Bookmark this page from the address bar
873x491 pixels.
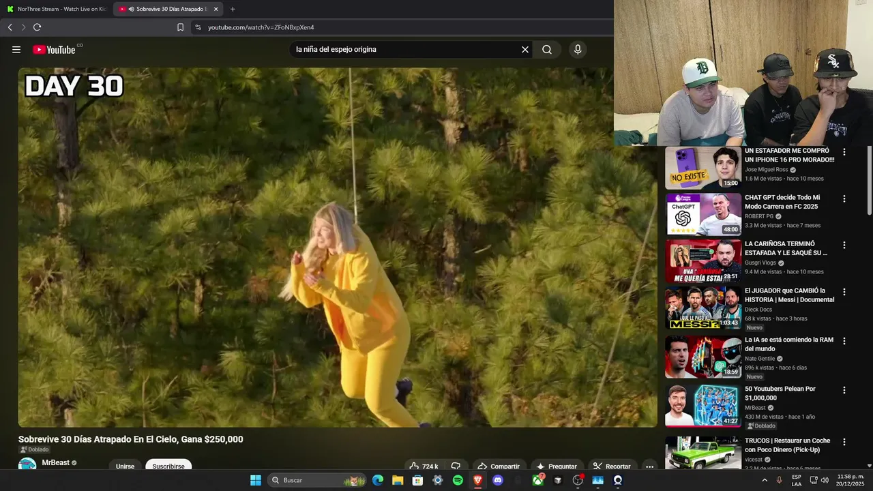coord(180,27)
